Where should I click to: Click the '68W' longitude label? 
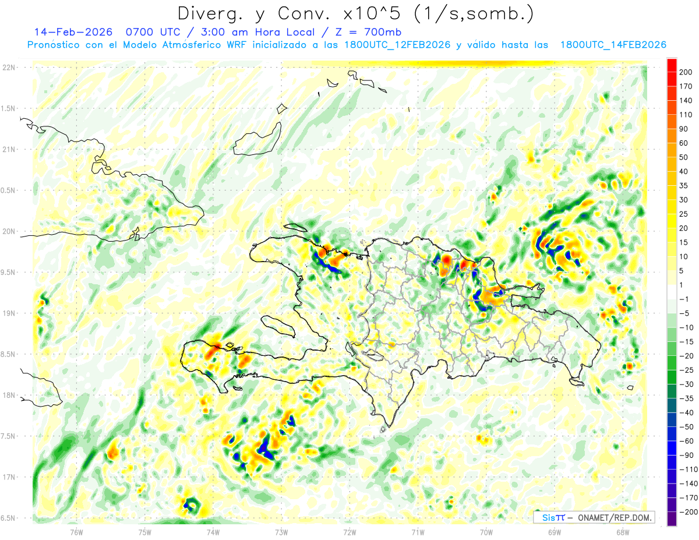(x=623, y=532)
